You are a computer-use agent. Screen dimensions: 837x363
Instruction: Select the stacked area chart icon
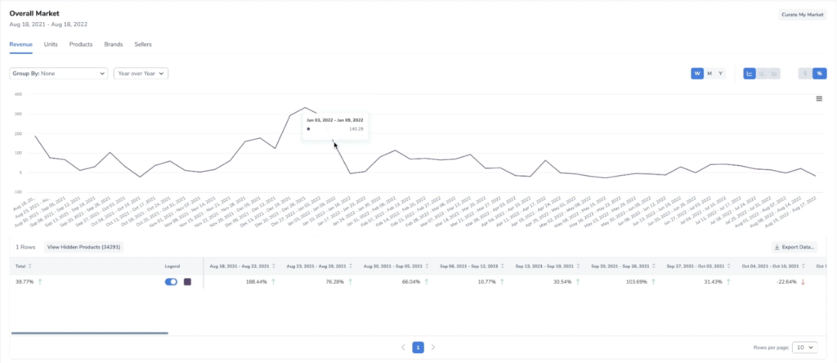774,74
